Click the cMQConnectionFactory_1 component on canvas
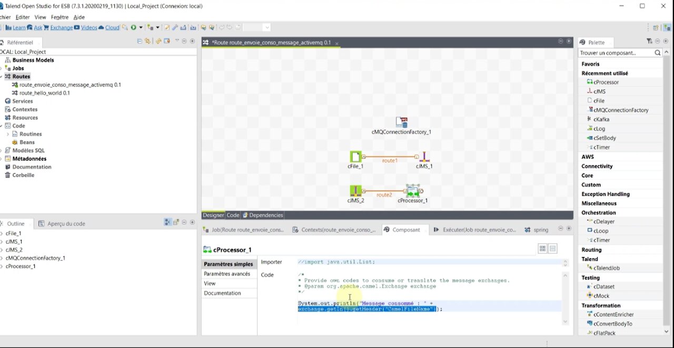The height and width of the screenshot is (348, 674). tap(402, 123)
